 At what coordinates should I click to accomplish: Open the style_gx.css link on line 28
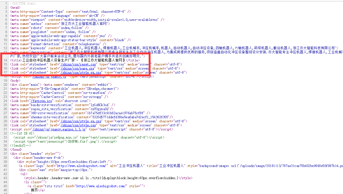pos(81,121)
